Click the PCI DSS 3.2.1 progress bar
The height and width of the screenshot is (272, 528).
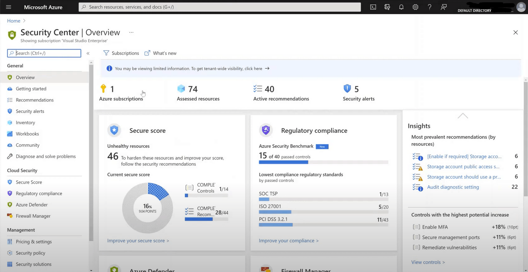point(323,225)
